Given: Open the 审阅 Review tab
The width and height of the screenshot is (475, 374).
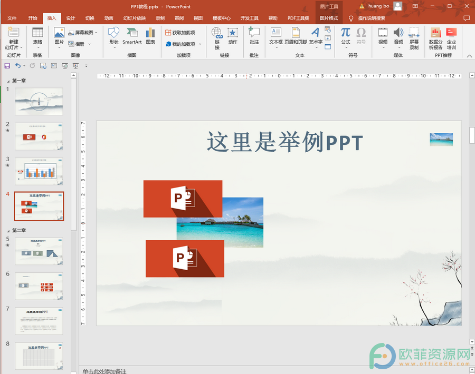Looking at the screenshot, I should 179,18.
